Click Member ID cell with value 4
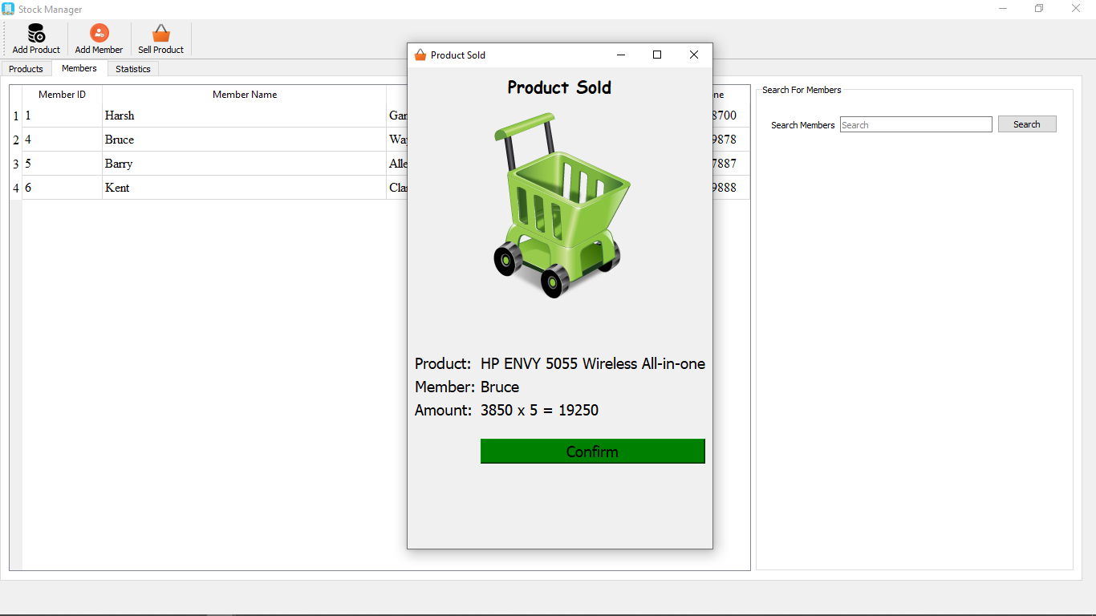This screenshot has height=616, width=1096. (x=62, y=140)
